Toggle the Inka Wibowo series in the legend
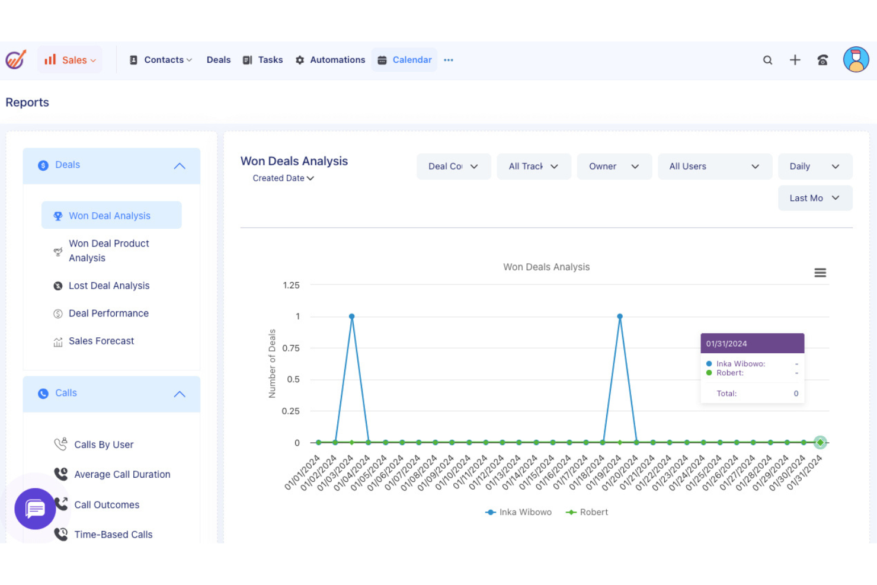This screenshot has width=877, height=585. (518, 512)
